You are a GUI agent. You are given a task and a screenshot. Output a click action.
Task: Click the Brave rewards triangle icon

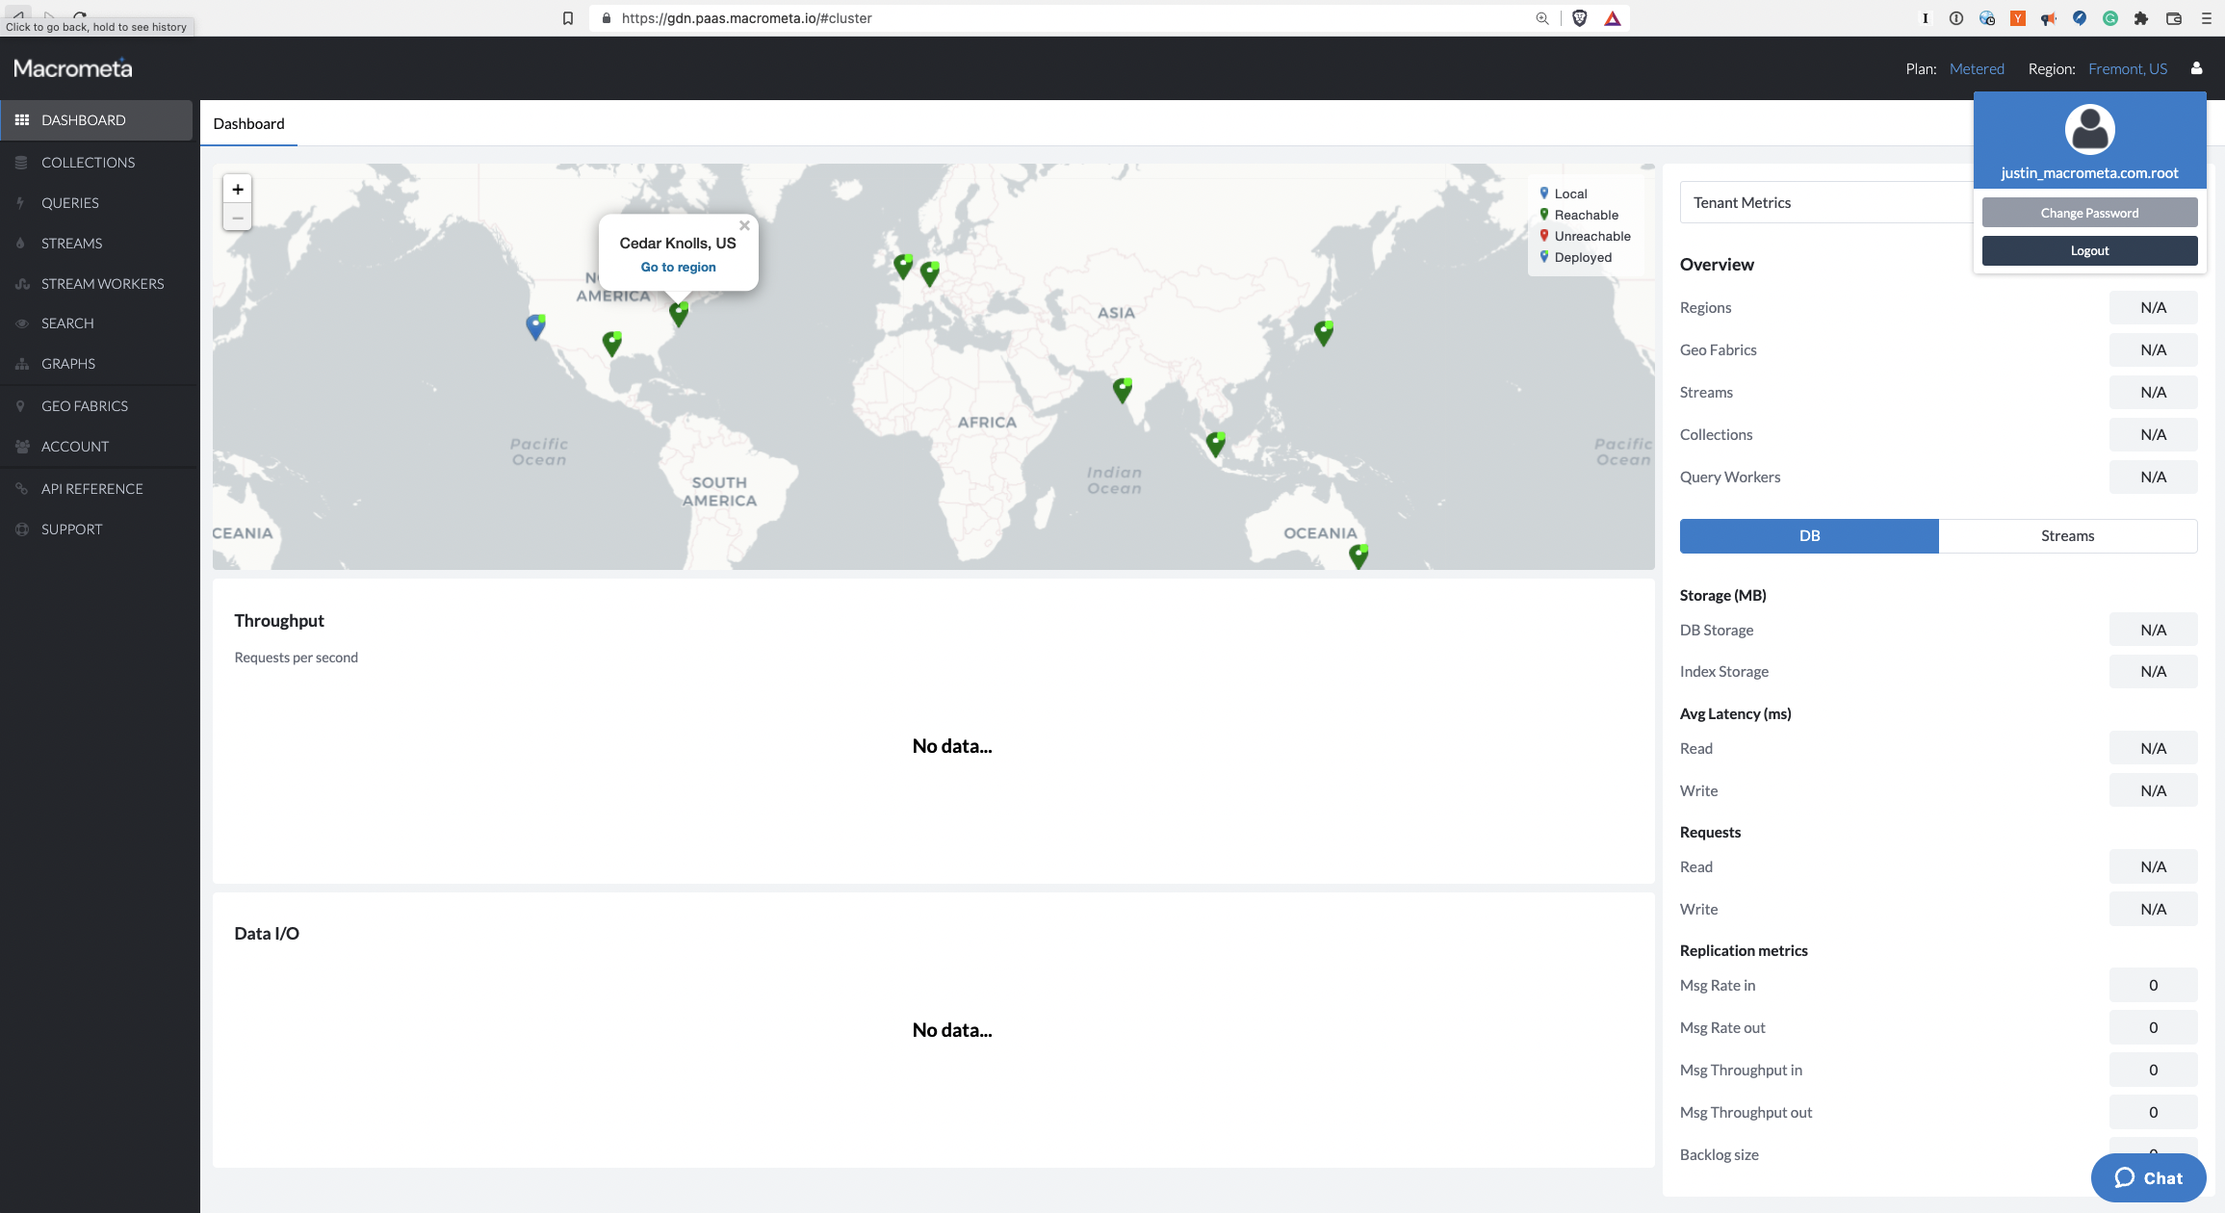click(1613, 18)
